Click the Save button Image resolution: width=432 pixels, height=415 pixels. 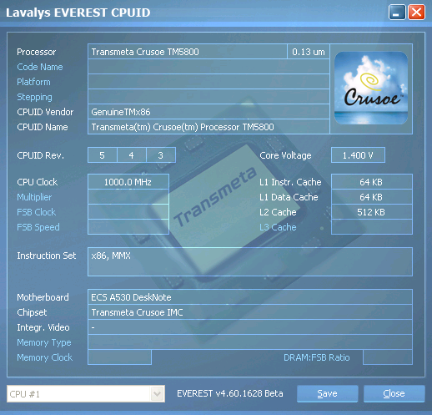(327, 393)
